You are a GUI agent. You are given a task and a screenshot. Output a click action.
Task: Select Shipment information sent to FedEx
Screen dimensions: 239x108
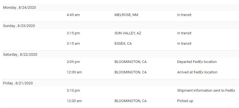206,91
